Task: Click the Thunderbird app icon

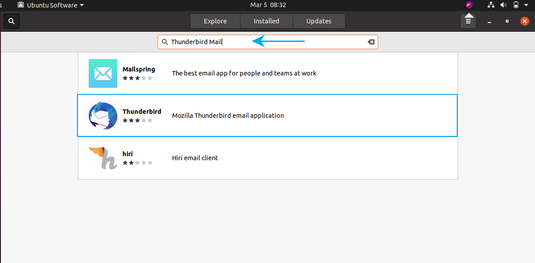Action: (103, 116)
